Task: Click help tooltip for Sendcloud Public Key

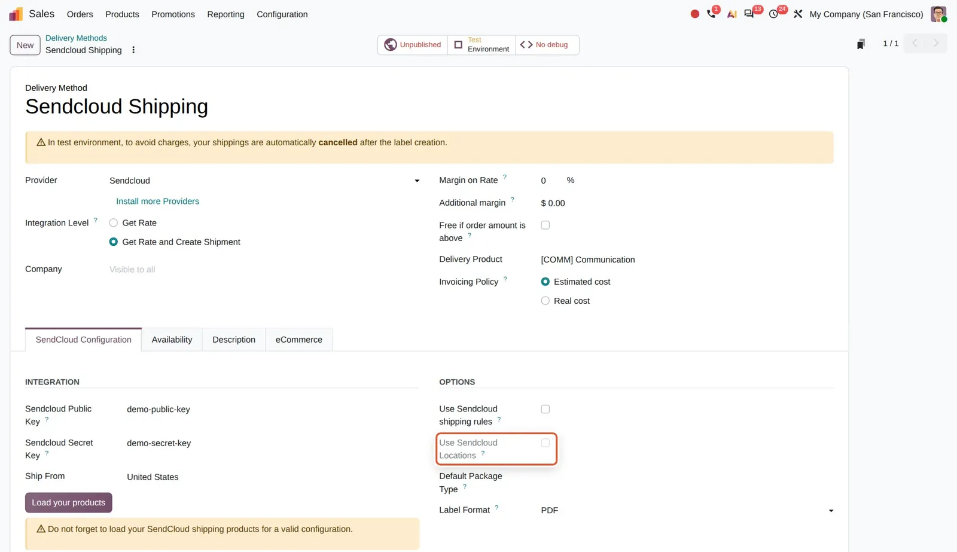Action: tap(47, 419)
